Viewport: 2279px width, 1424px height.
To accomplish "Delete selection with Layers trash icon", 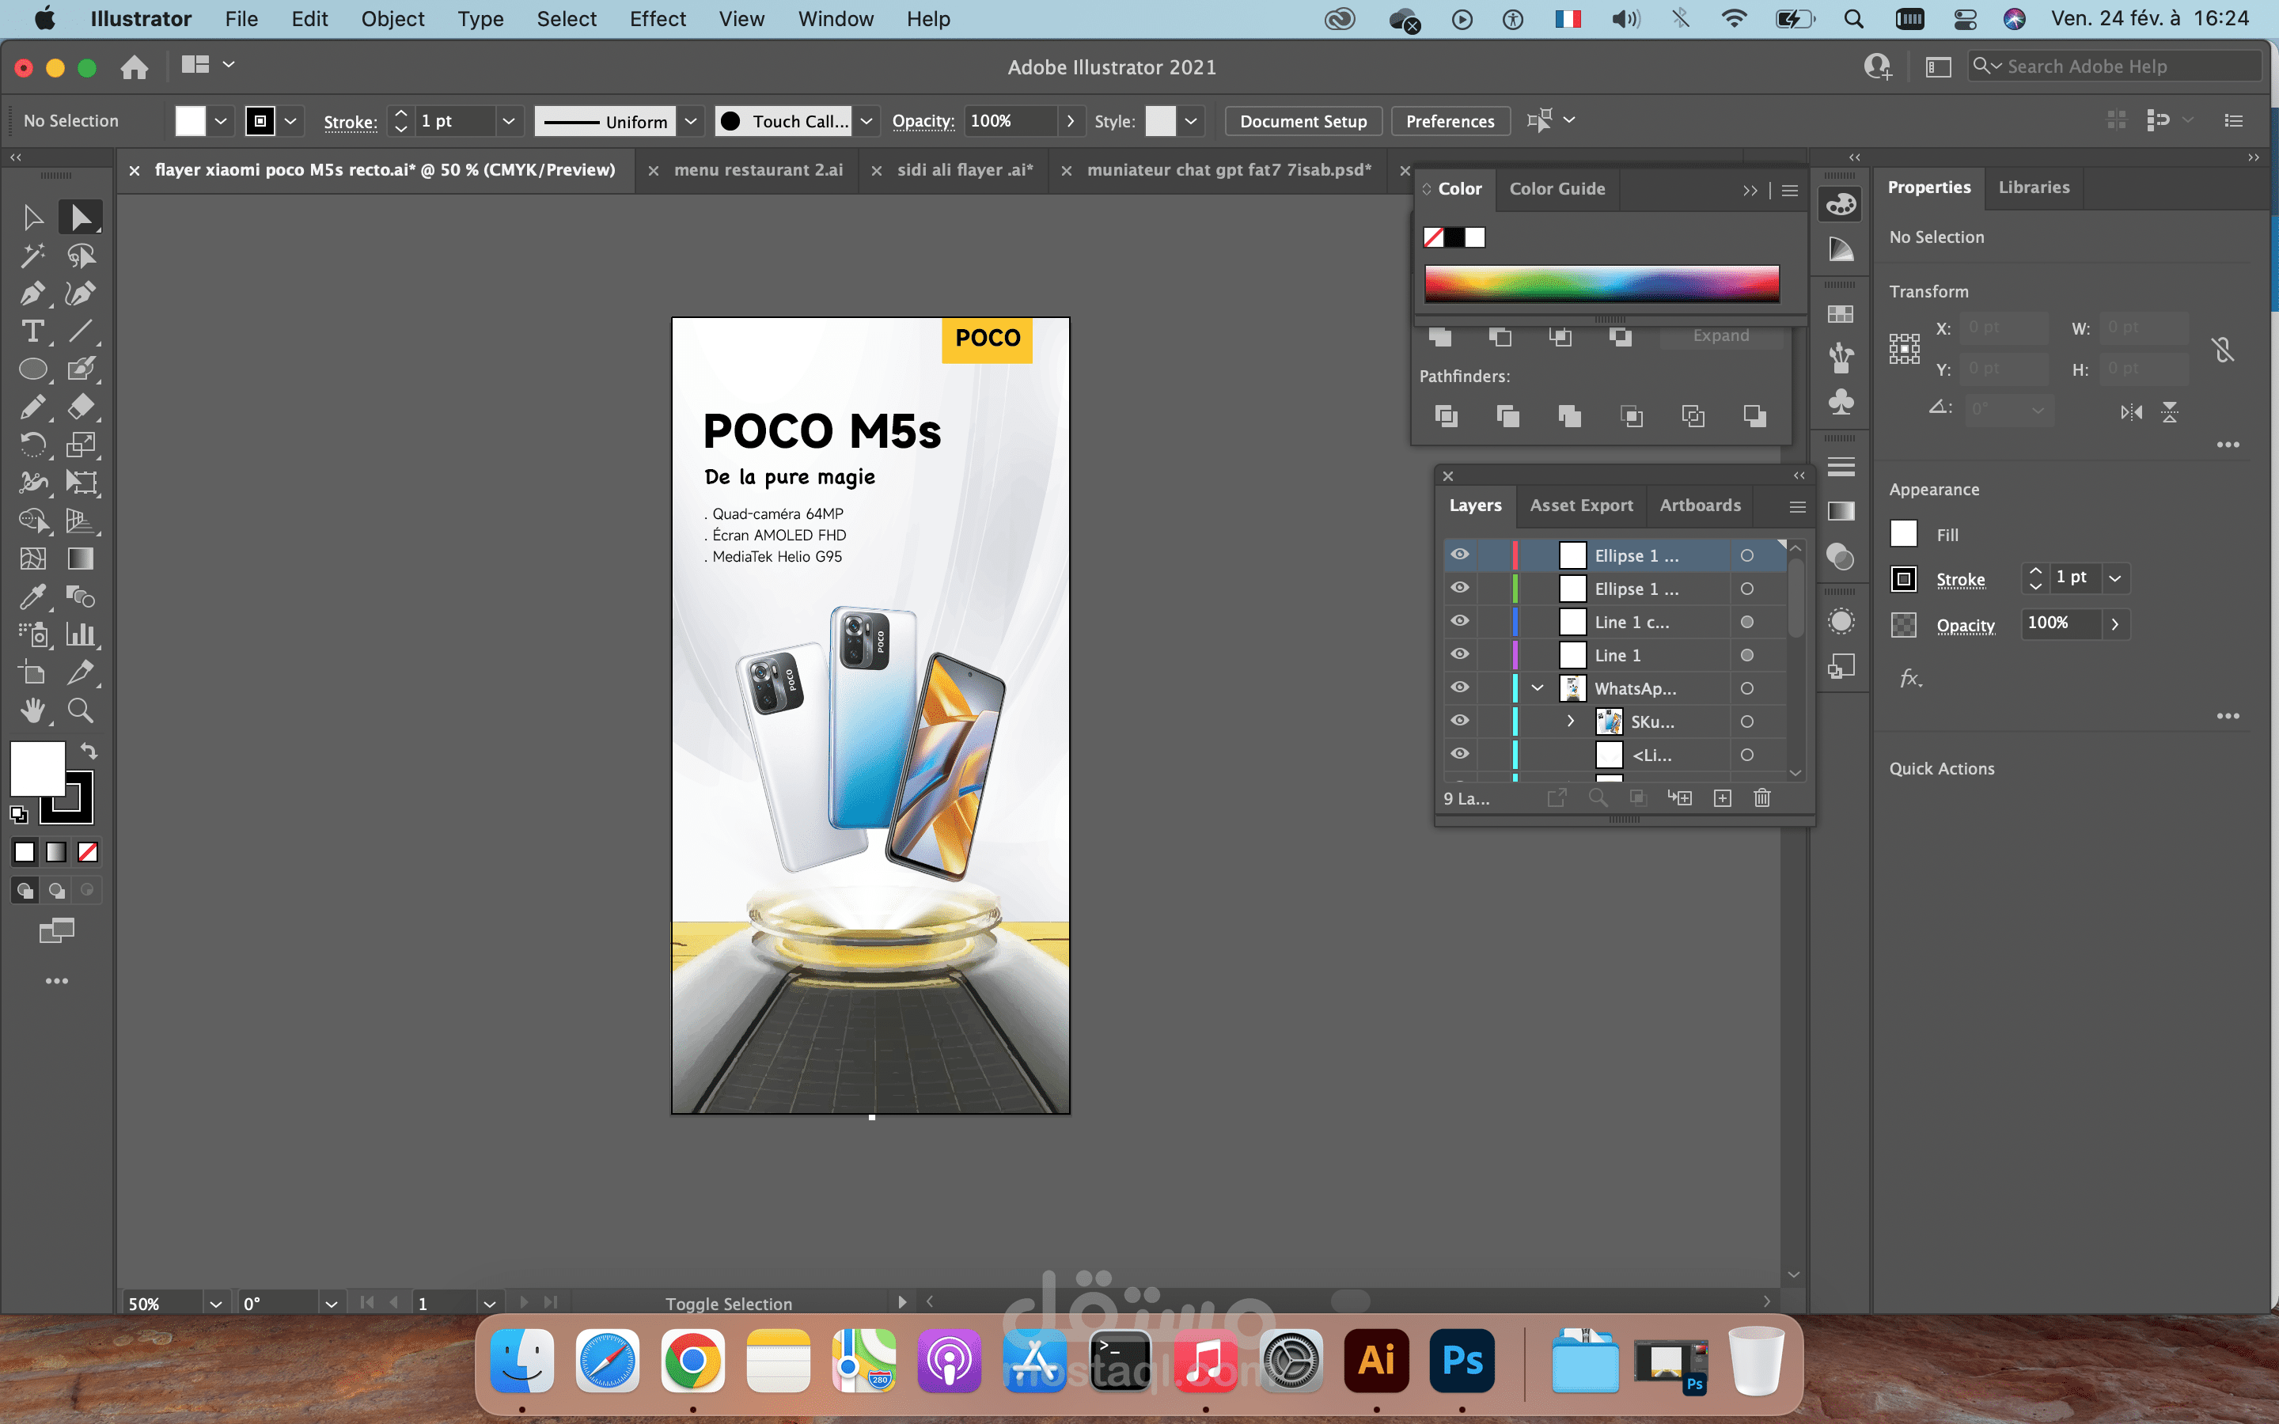I will (x=1762, y=797).
